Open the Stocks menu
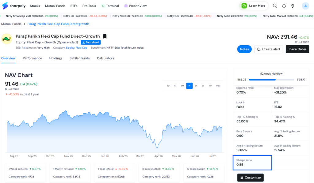This screenshot has width=314, height=183. pos(35,6)
